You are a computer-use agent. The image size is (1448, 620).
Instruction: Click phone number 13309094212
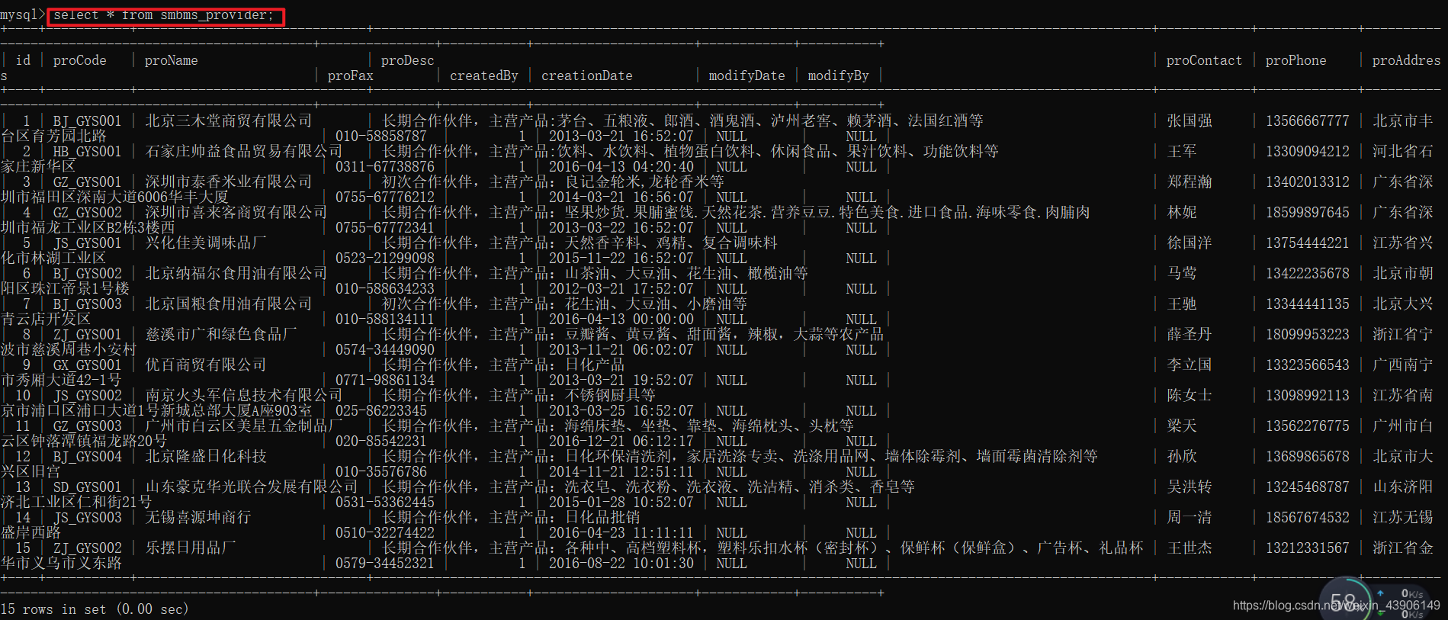(1308, 152)
